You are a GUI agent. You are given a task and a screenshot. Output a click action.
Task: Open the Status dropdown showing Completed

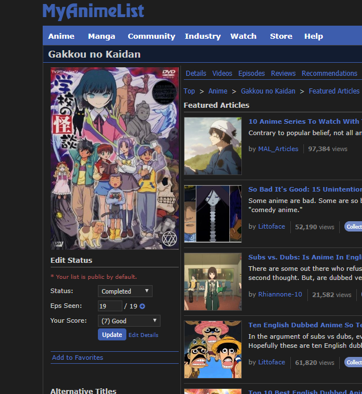[125, 291]
